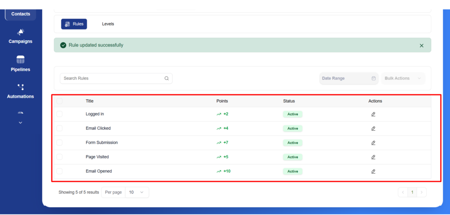
Task: Select the Form Submission row checkbox
Action: [x=59, y=142]
